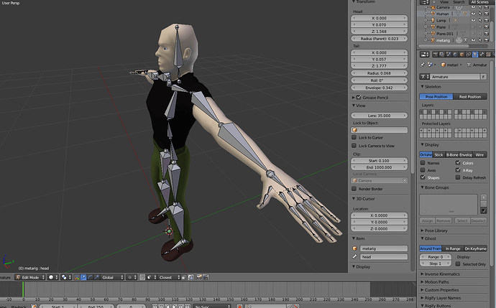Viewport: 496px width, 308px height.
Task: Enable the Lock to Cursor checkbox
Action: [354, 137]
